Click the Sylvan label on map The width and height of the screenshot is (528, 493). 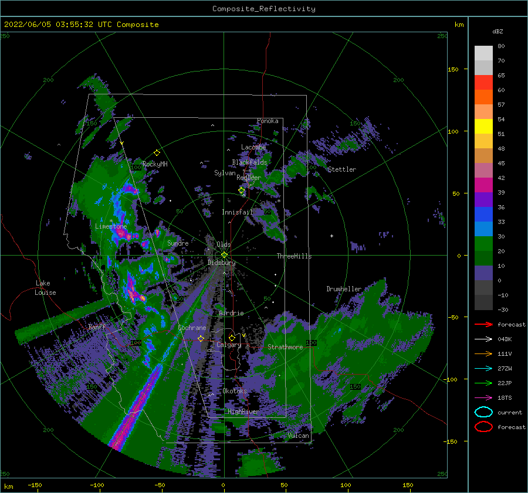tap(225, 173)
